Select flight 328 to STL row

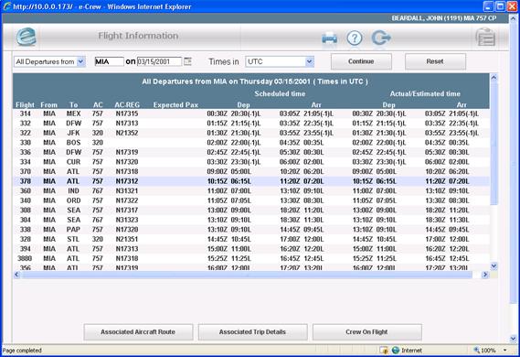click(251, 239)
